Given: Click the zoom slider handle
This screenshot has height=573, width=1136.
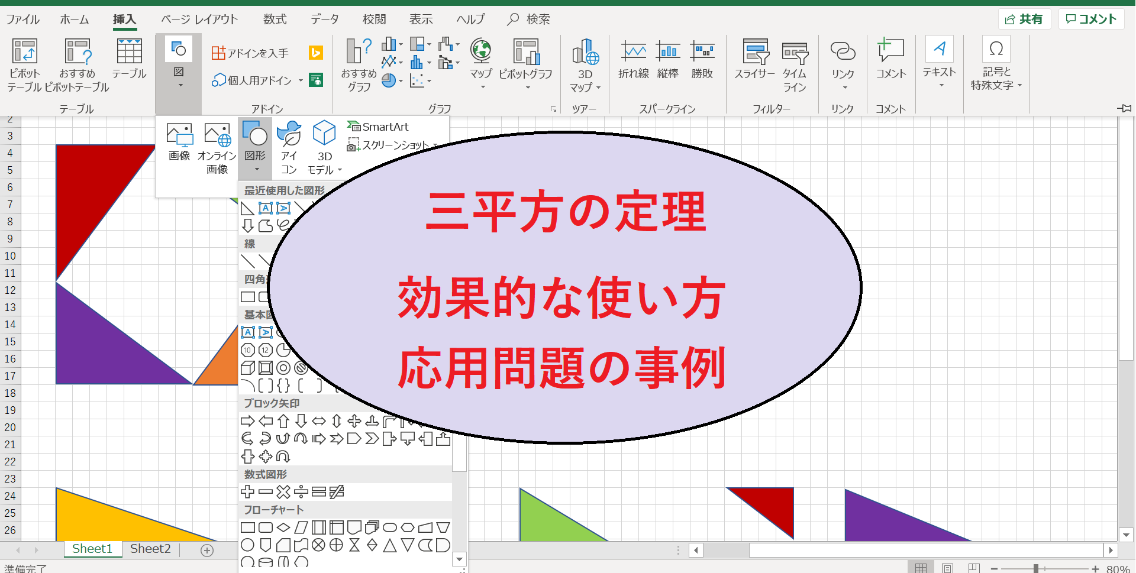Looking at the screenshot, I should pyautogui.click(x=1036, y=568).
